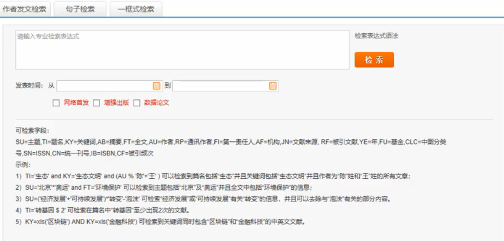This screenshot has height=241, width=504.
Task: Focus the professional search expression text area
Action: (x=182, y=49)
